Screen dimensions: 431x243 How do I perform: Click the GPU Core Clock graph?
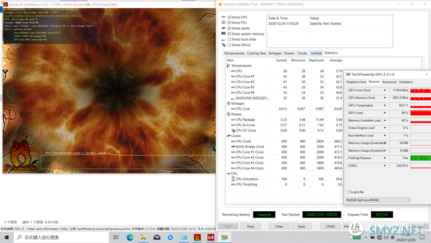click(x=421, y=90)
